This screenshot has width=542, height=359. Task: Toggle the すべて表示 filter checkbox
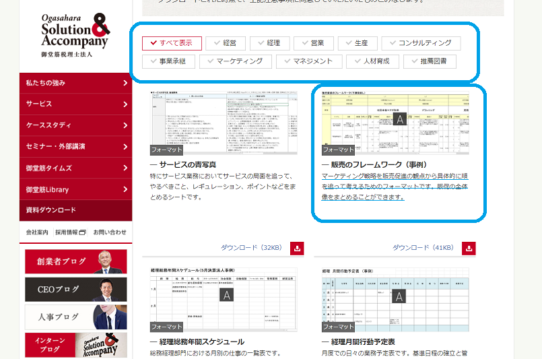[x=172, y=43]
